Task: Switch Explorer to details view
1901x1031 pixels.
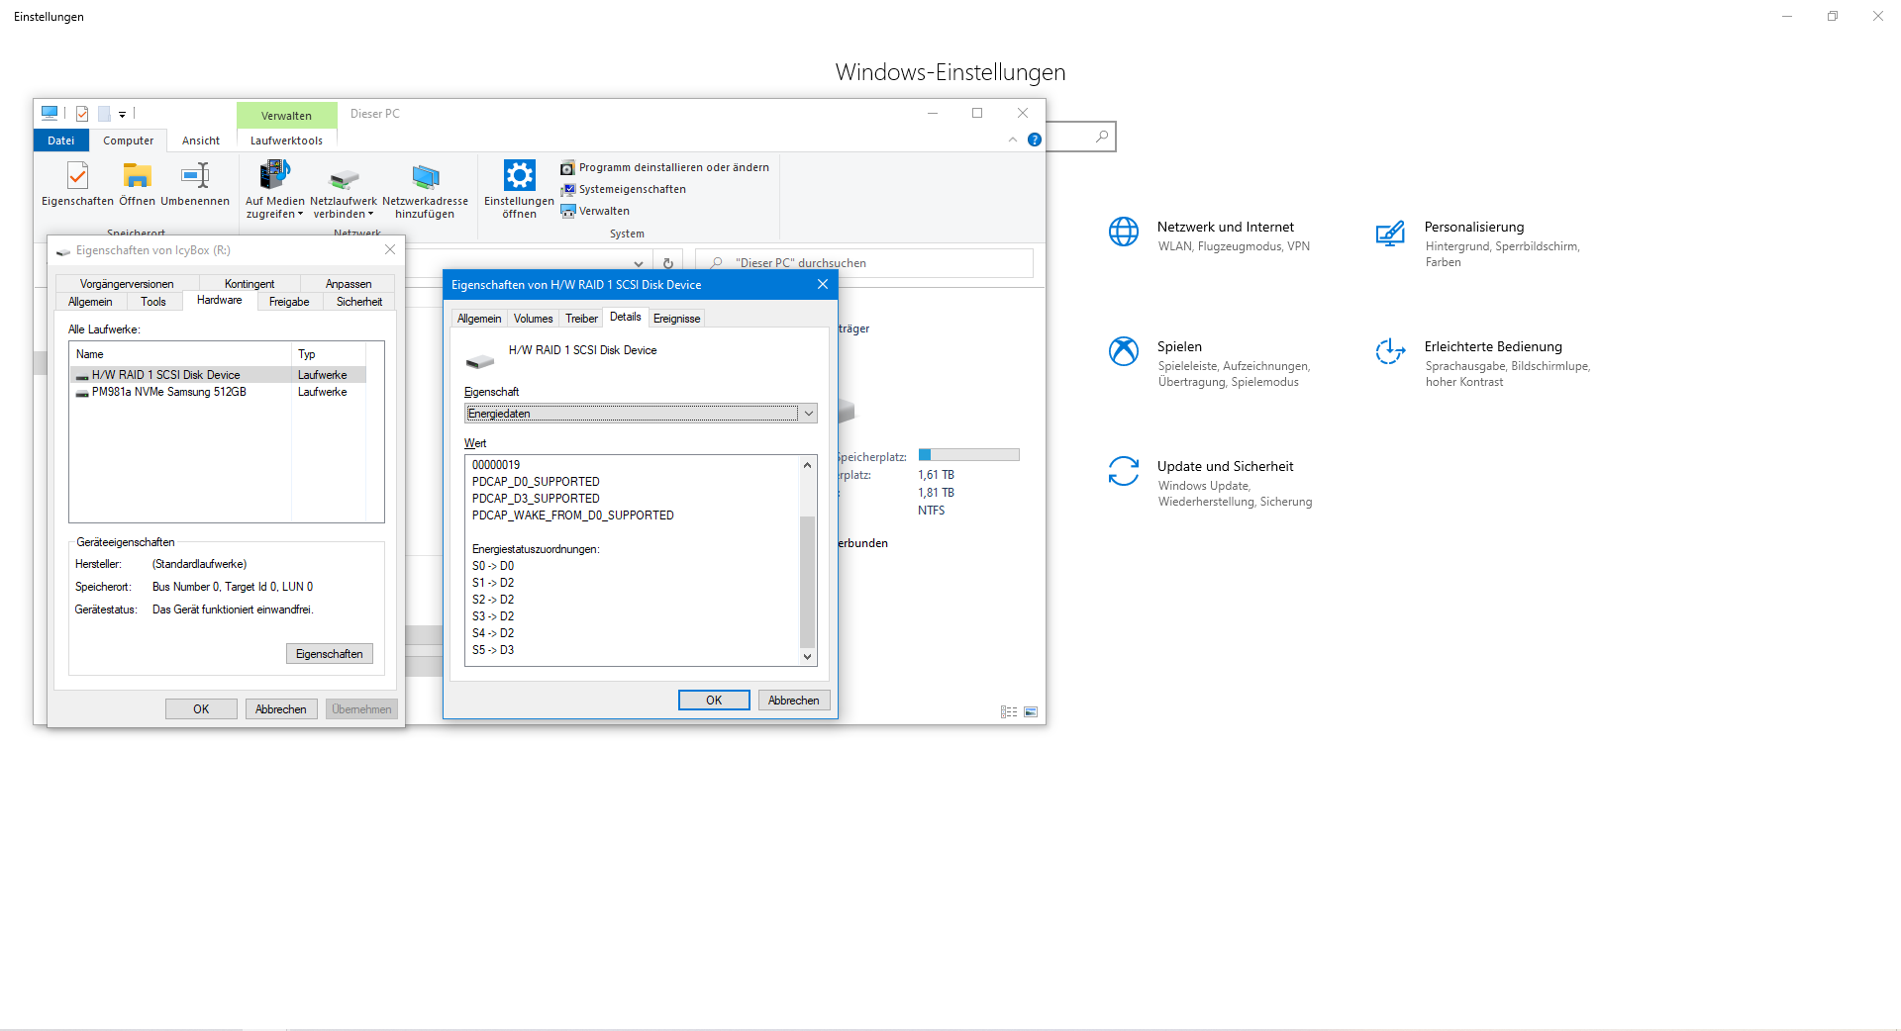Action: (1009, 712)
